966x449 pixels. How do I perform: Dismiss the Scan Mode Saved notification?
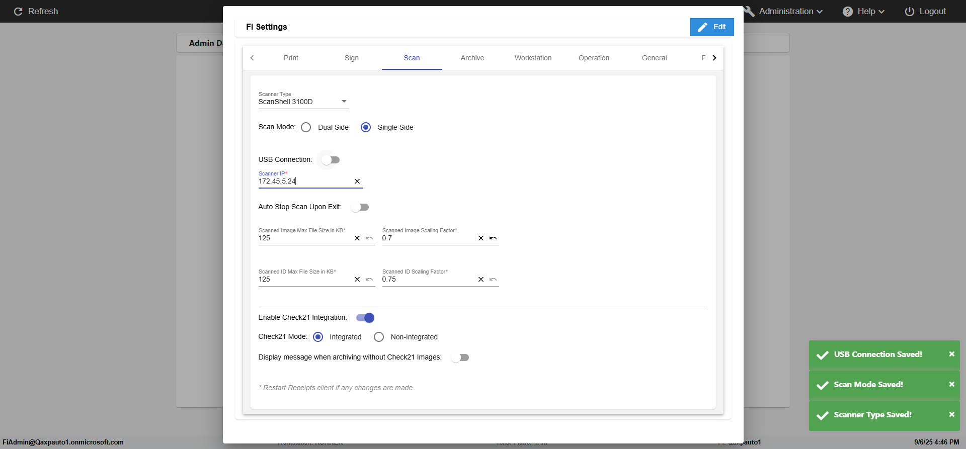coord(952,384)
